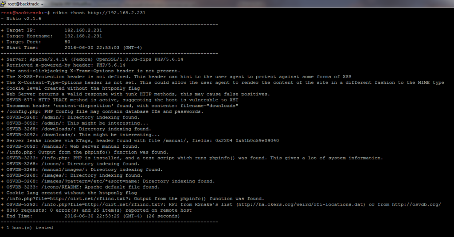Click the 1 host(s) tested line
This screenshot has width=454, height=237.
[x=29, y=228]
